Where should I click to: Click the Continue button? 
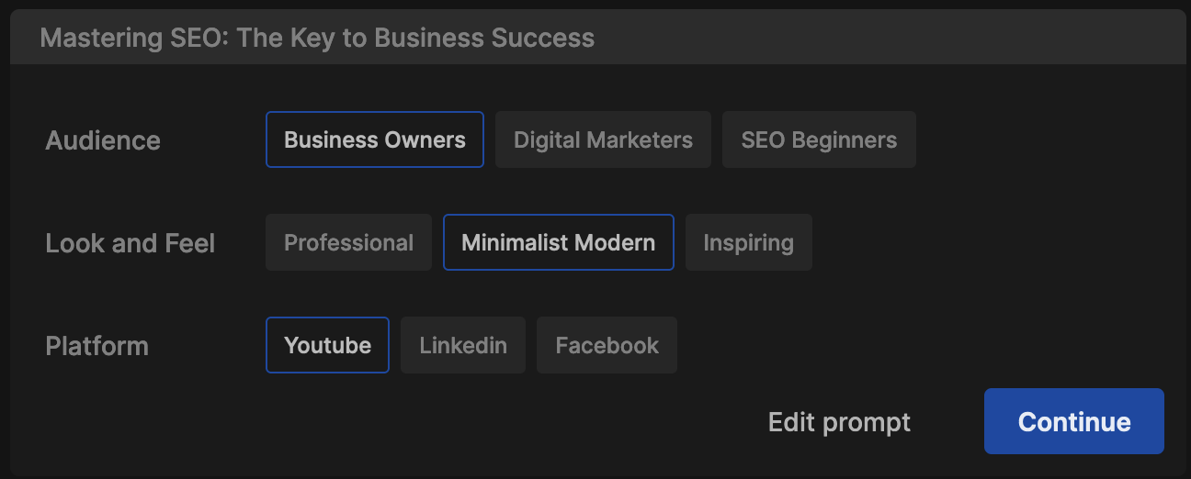coord(1074,421)
